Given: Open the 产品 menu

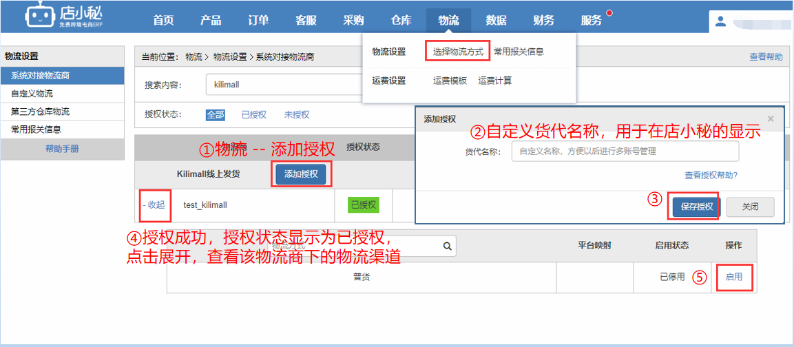Looking at the screenshot, I should pos(211,20).
